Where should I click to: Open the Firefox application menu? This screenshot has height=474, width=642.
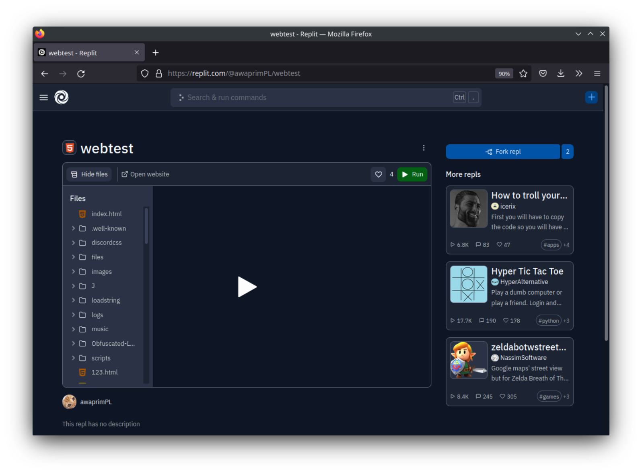(597, 74)
